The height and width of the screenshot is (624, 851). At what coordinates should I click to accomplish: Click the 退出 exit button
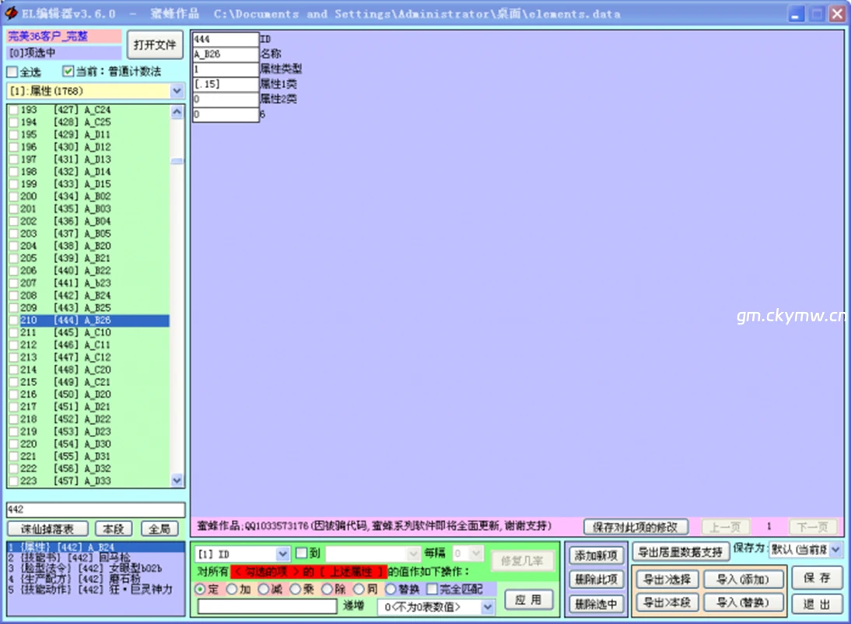(817, 605)
